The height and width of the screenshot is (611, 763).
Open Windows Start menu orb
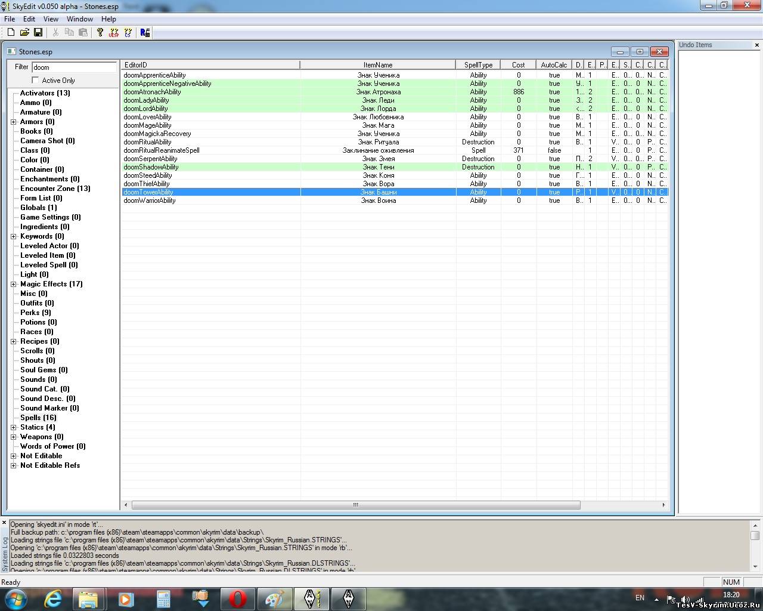(15, 598)
